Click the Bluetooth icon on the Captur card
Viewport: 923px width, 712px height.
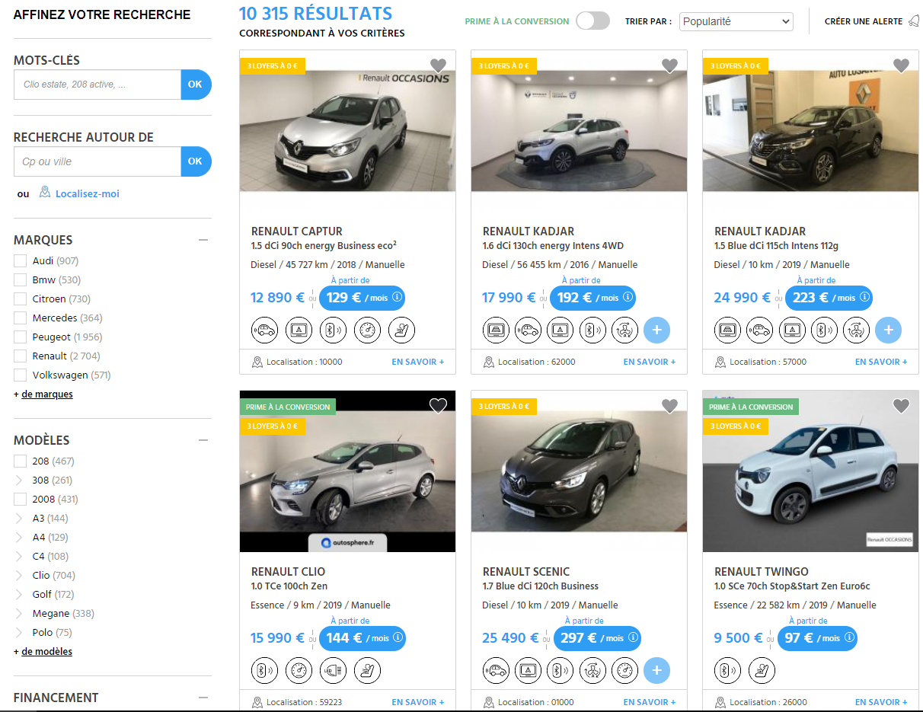[x=333, y=330]
